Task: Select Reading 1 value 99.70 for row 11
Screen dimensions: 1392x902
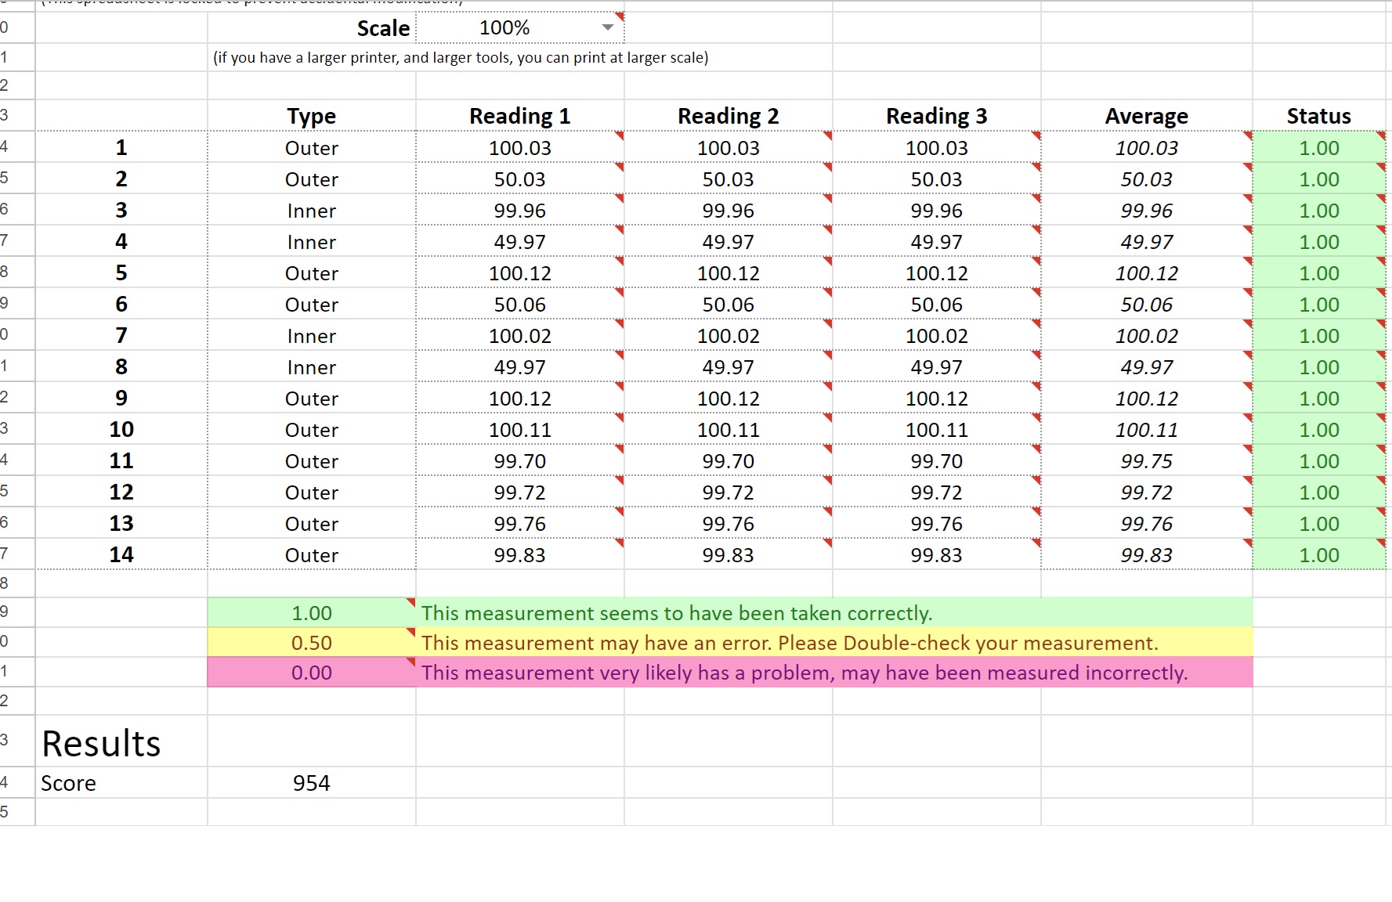Action: coord(519,460)
